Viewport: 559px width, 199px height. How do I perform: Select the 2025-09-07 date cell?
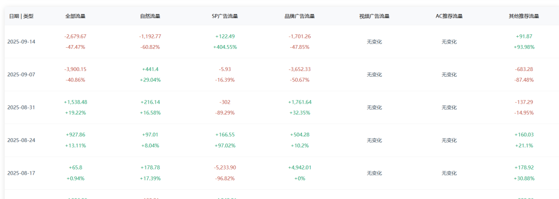point(21,75)
